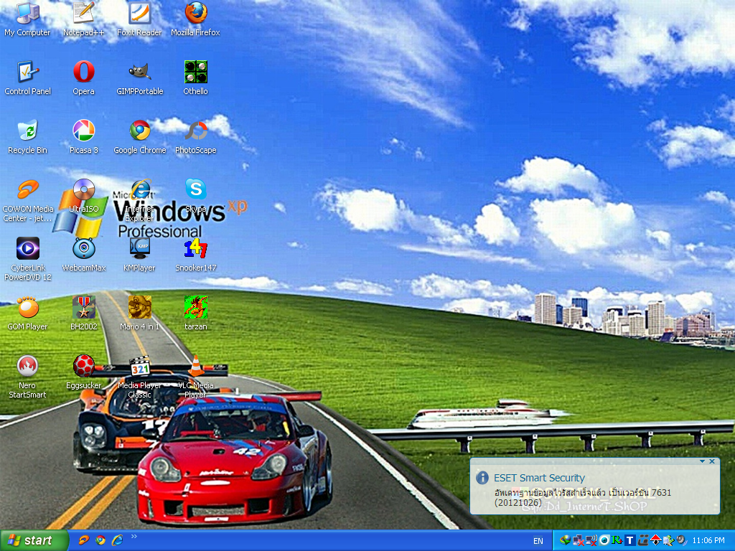
Task: Launch the tarzan game desktop icon
Action: [195, 314]
